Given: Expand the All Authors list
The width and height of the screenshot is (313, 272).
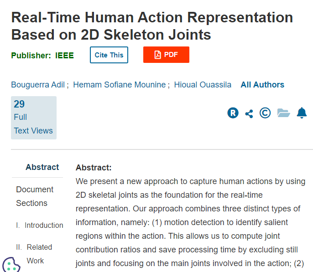Looking at the screenshot, I should [x=262, y=85].
